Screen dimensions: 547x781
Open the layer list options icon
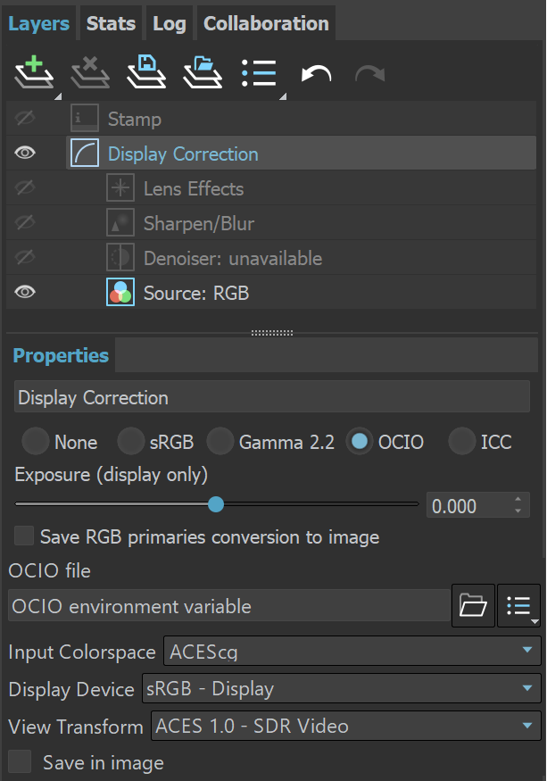[260, 73]
